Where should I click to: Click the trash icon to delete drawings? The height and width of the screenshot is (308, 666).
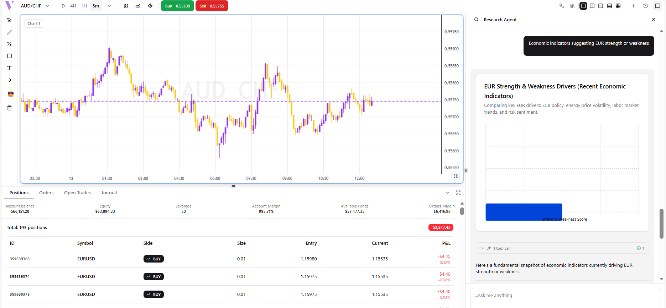[x=10, y=108]
